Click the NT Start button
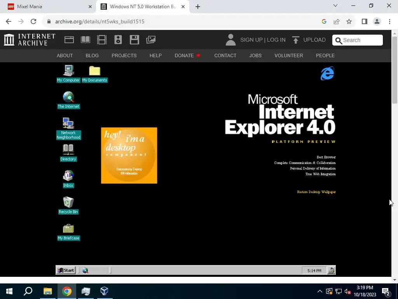The image size is (398, 299). click(x=65, y=270)
